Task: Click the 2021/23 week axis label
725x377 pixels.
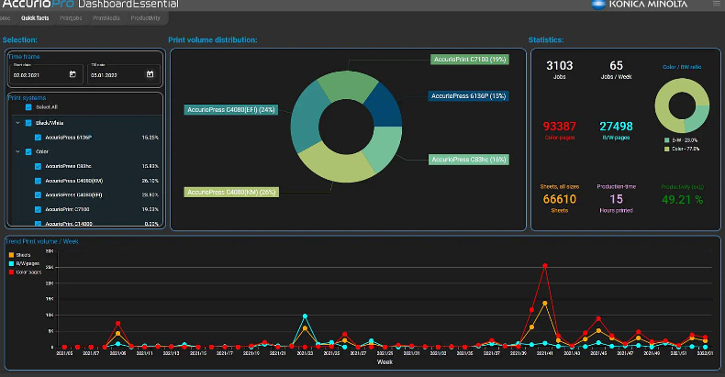Action: (x=305, y=353)
